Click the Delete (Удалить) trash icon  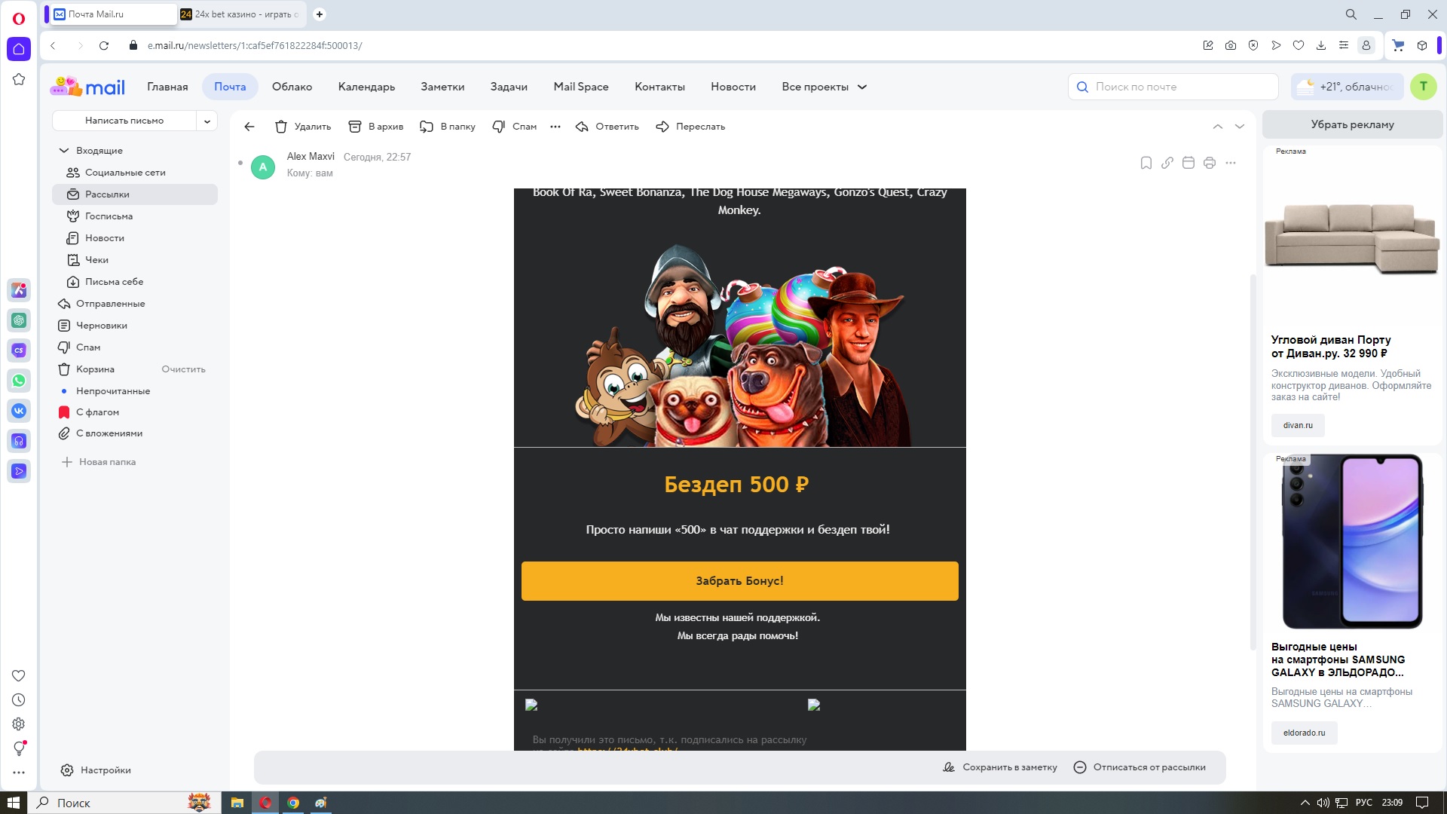click(281, 127)
